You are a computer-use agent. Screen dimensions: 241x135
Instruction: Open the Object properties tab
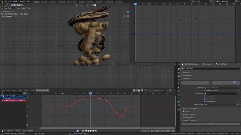[178, 87]
